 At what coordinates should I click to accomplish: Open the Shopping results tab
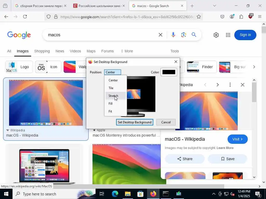pyautogui.click(x=42, y=51)
